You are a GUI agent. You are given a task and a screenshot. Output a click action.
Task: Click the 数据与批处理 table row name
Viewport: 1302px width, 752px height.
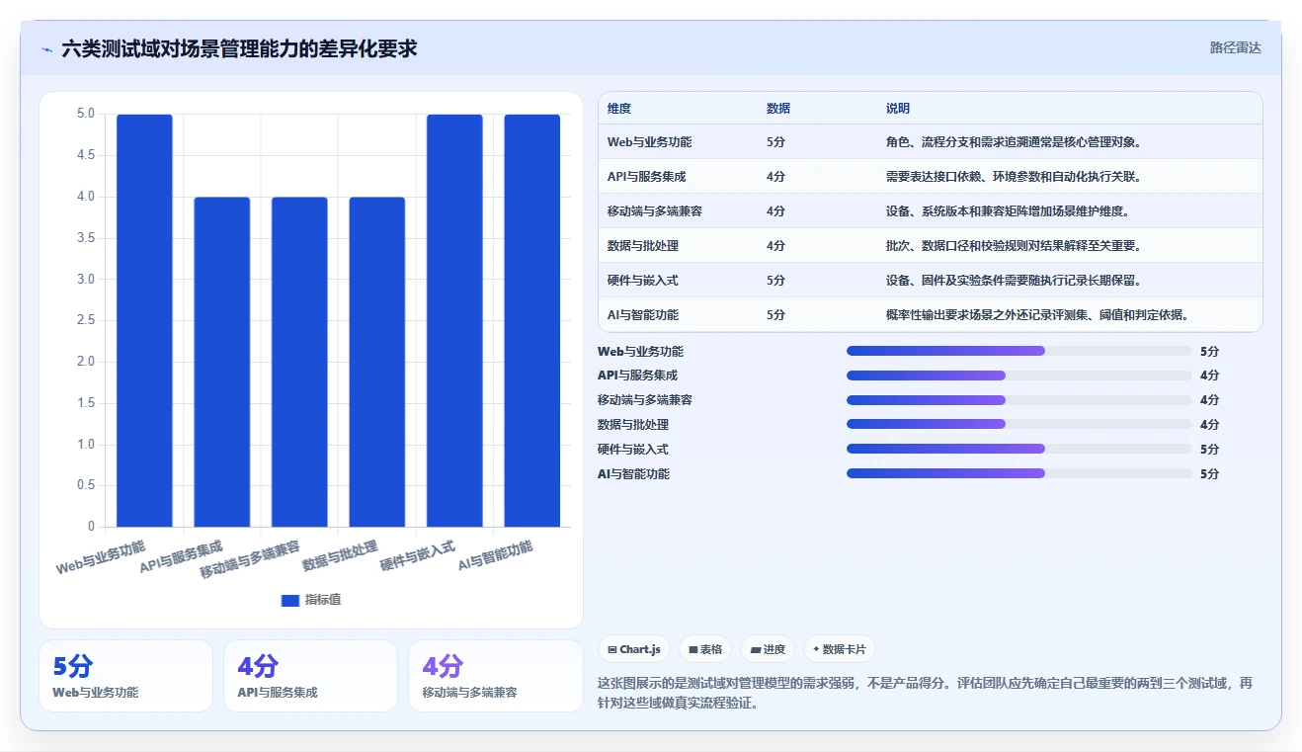pyautogui.click(x=643, y=246)
